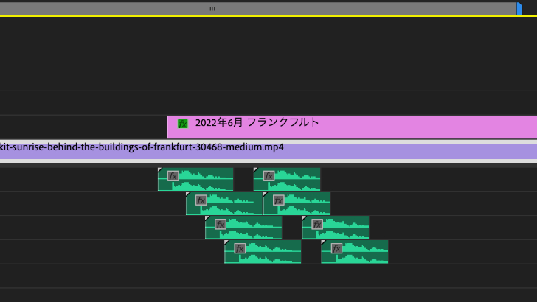Click the blue end handle of the timeline zoom scrollbar

click(519, 9)
